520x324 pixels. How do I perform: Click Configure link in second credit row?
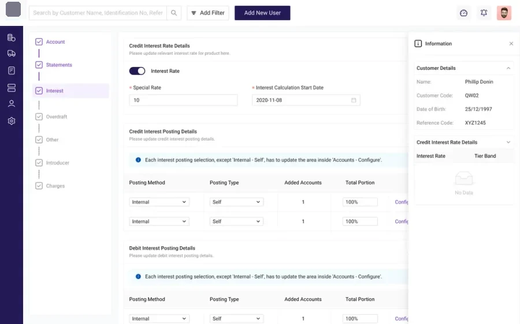[x=402, y=221]
